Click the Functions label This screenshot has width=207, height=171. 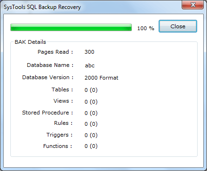pos(58,146)
